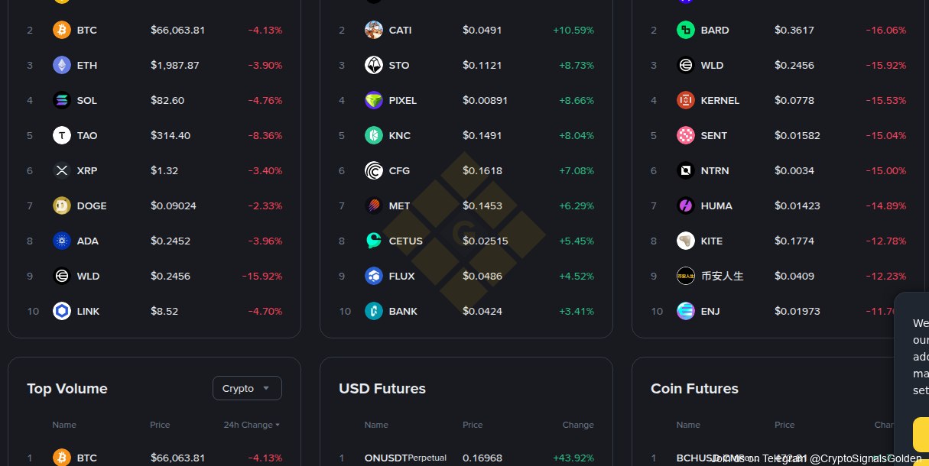Screen dimensions: 929x466
Task: Click the PIXEL coin icon
Action: click(x=374, y=101)
